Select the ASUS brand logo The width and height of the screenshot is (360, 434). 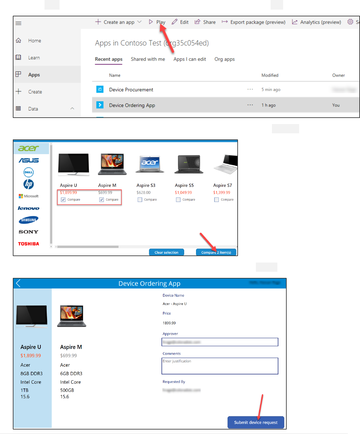(29, 160)
